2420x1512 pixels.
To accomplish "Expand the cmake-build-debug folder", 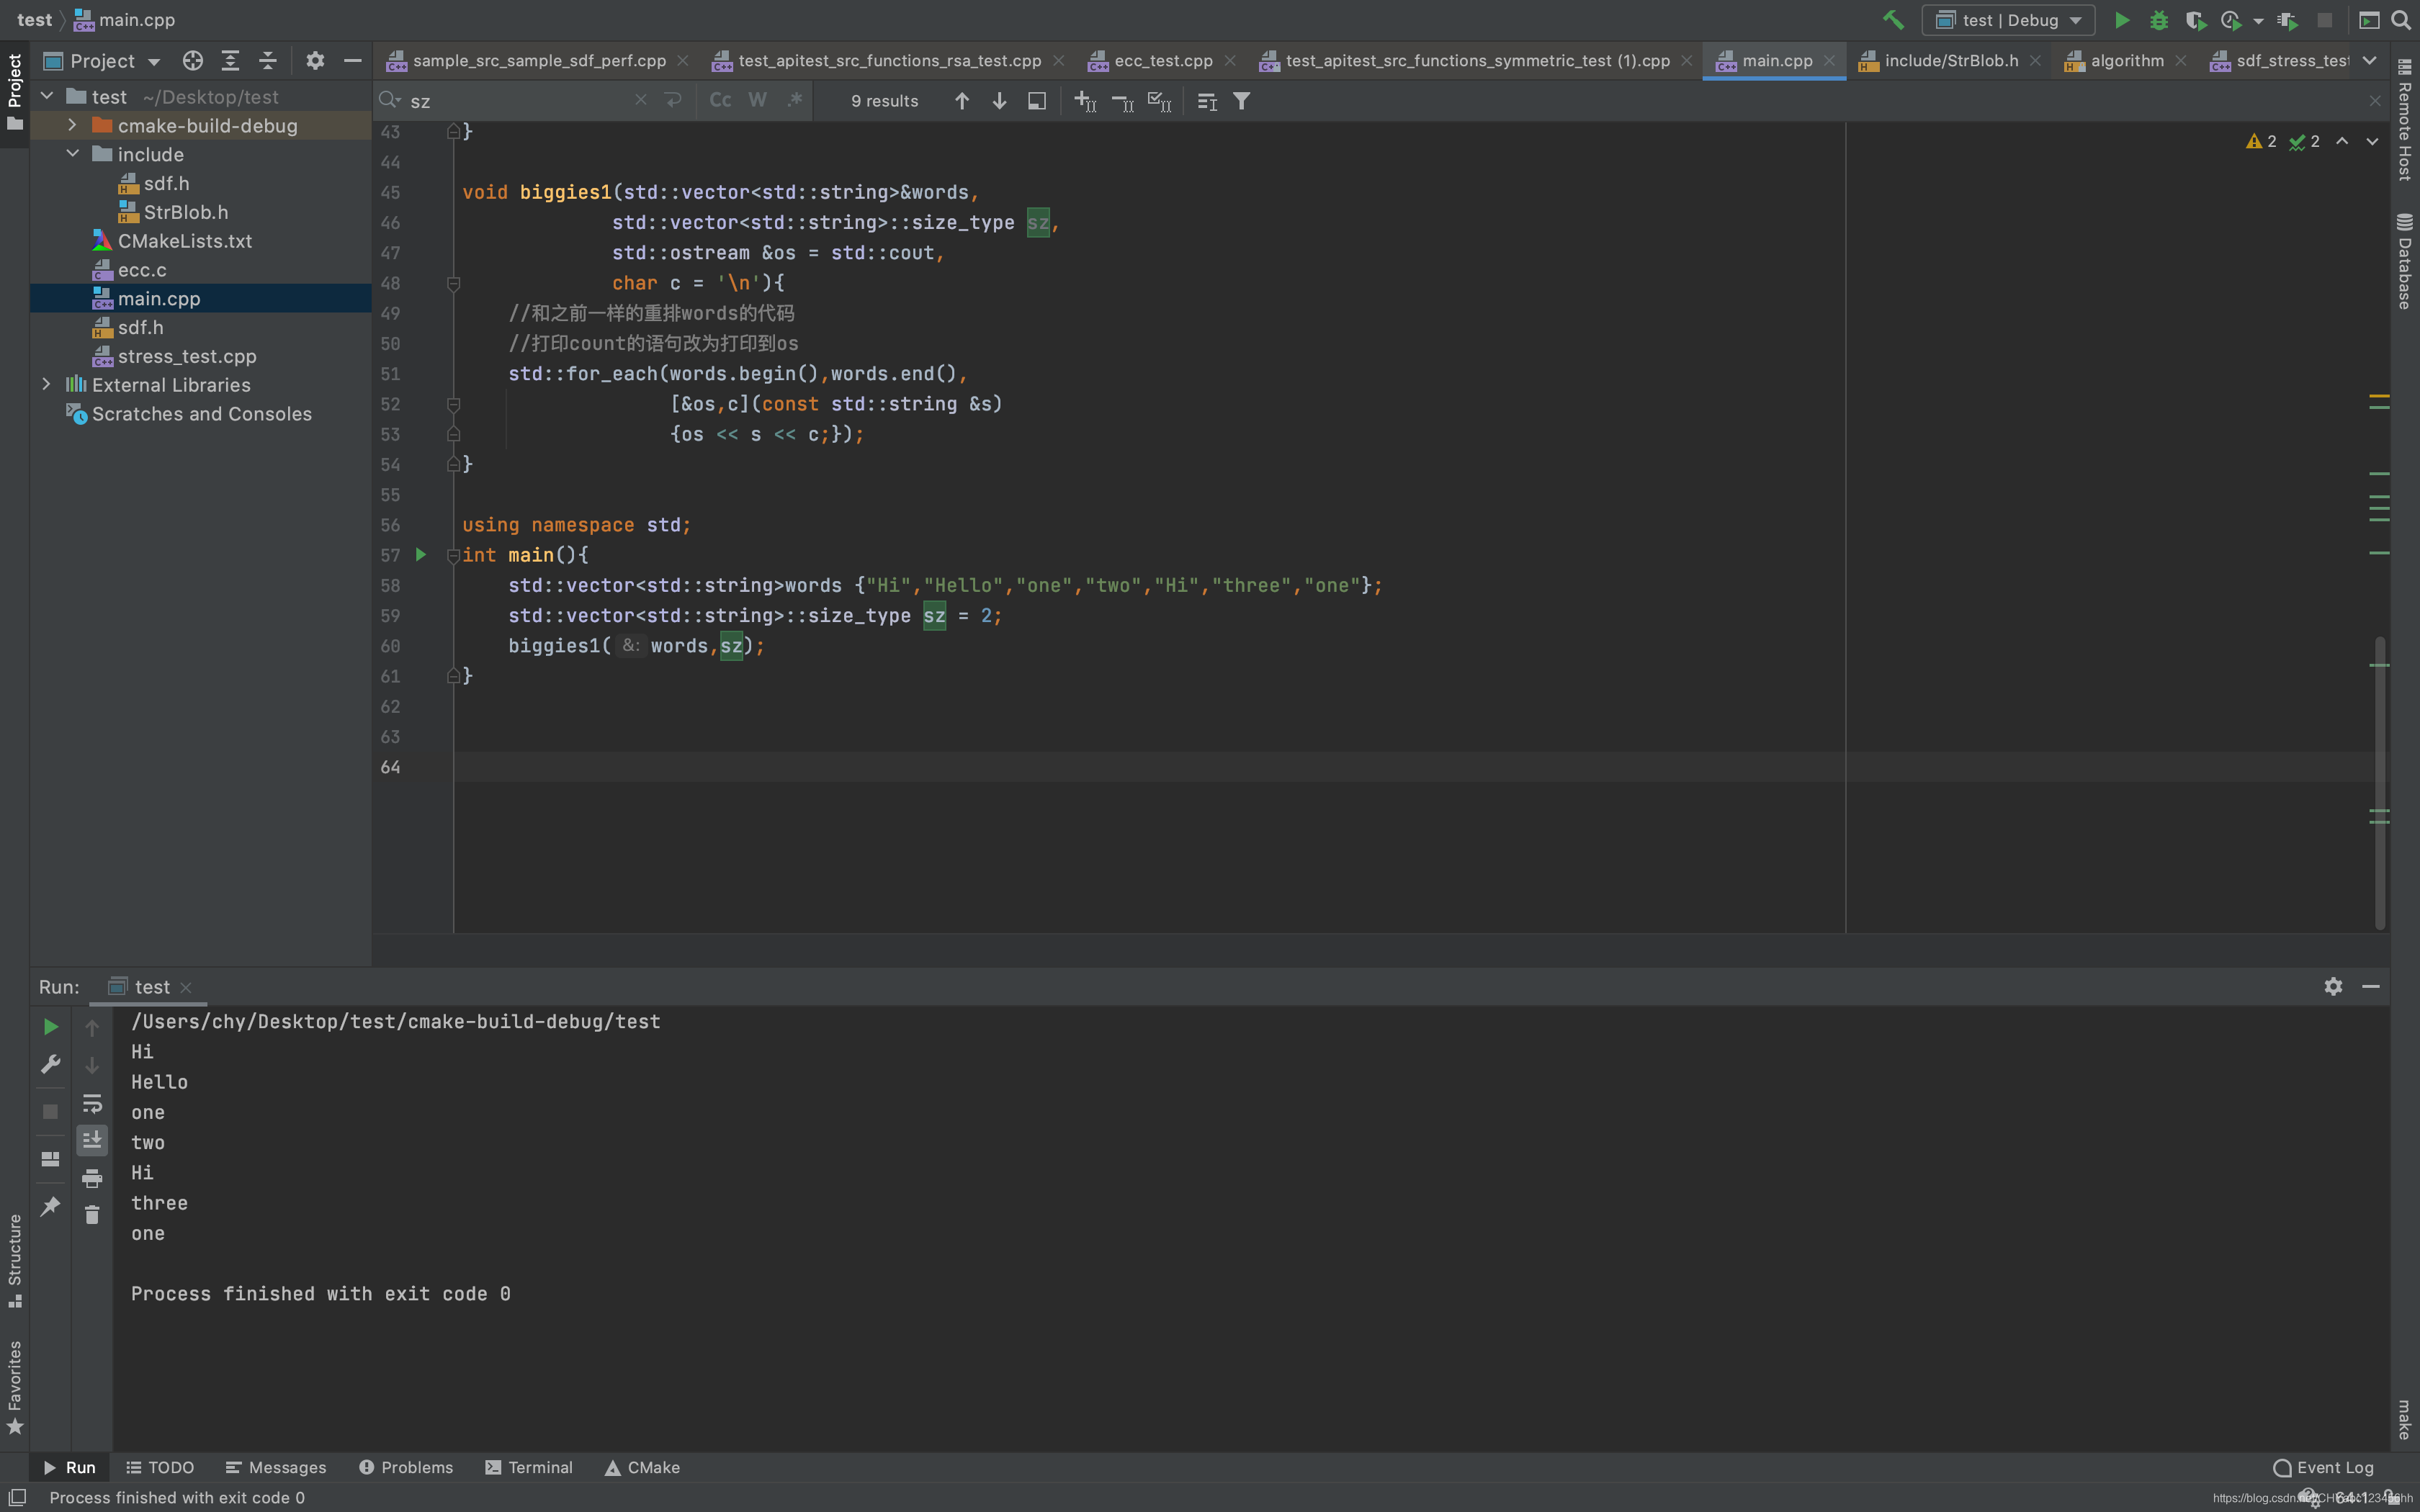I will pos(72,126).
